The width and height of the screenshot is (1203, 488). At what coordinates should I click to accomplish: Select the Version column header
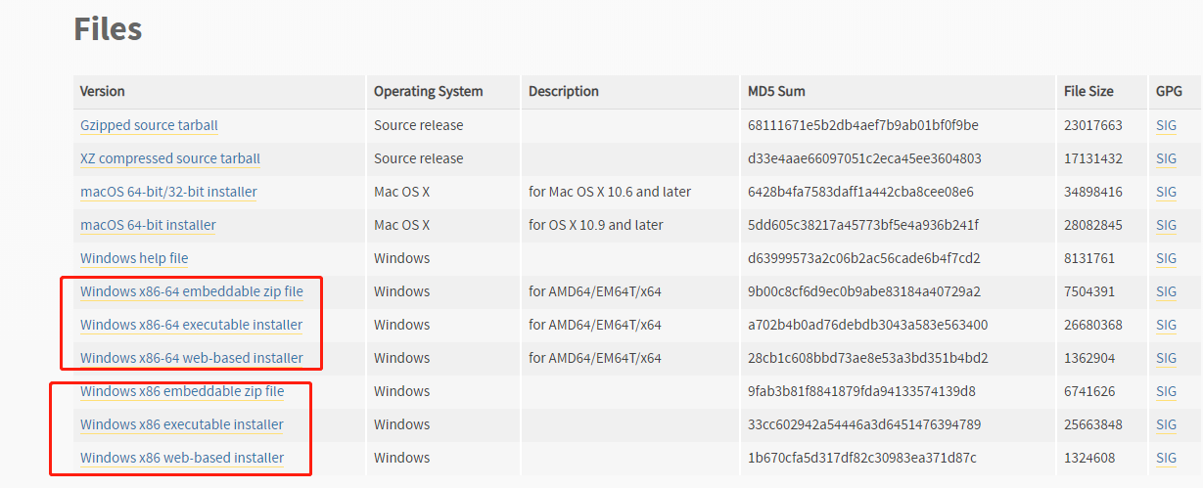[x=103, y=91]
